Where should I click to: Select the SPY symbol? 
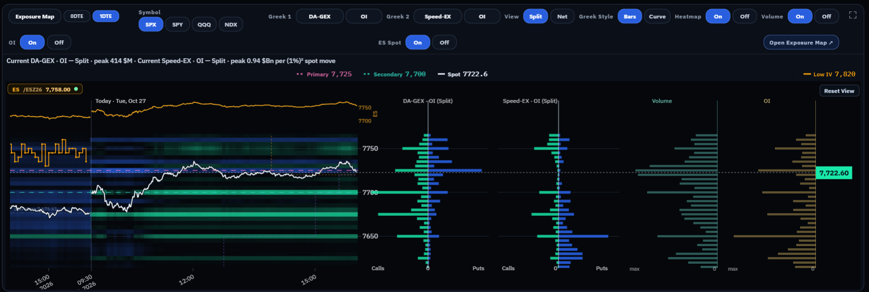178,25
